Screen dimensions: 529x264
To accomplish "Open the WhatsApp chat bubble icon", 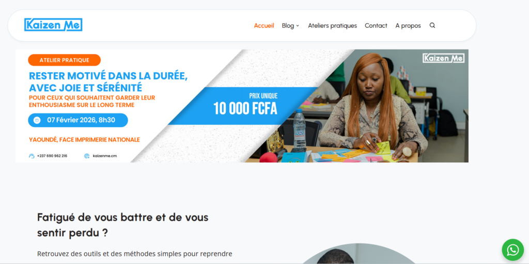I will [513, 250].
